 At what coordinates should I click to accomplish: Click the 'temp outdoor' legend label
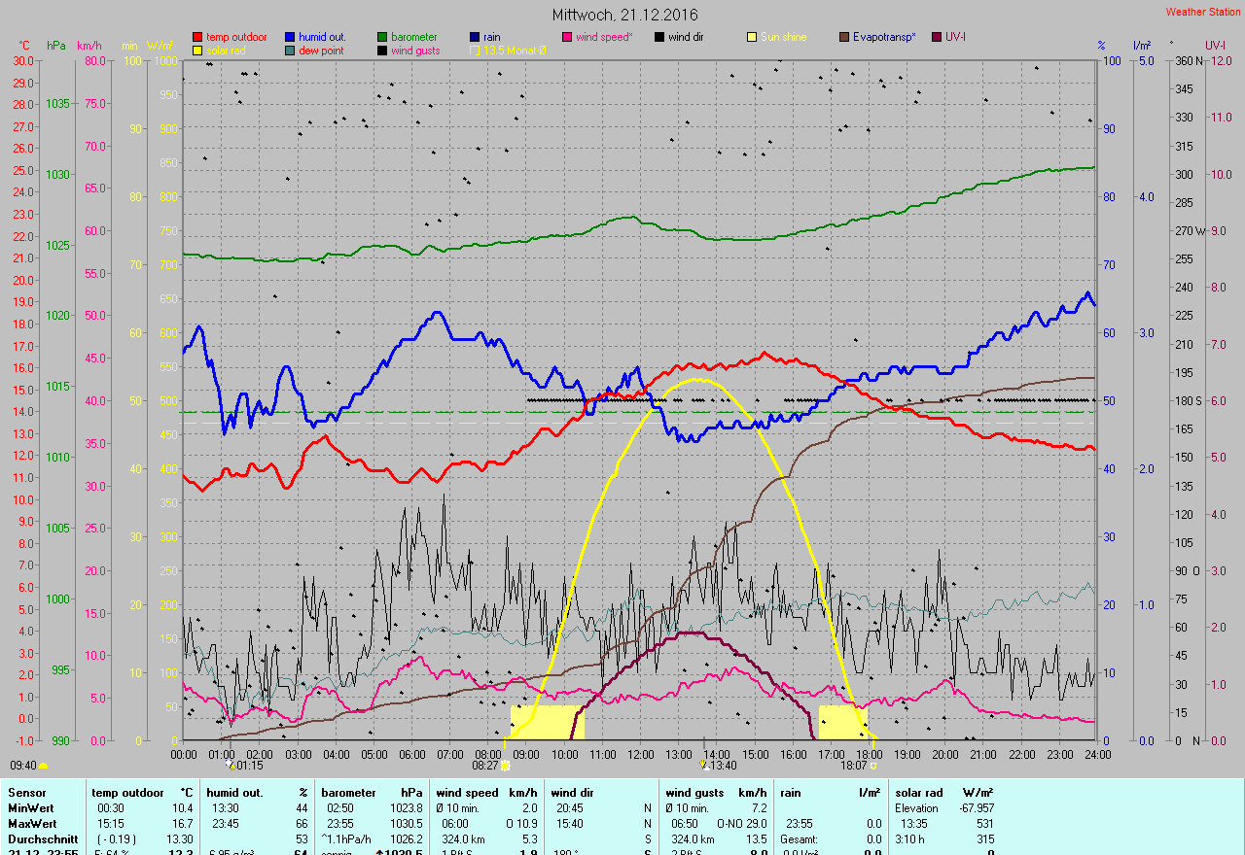coord(236,37)
